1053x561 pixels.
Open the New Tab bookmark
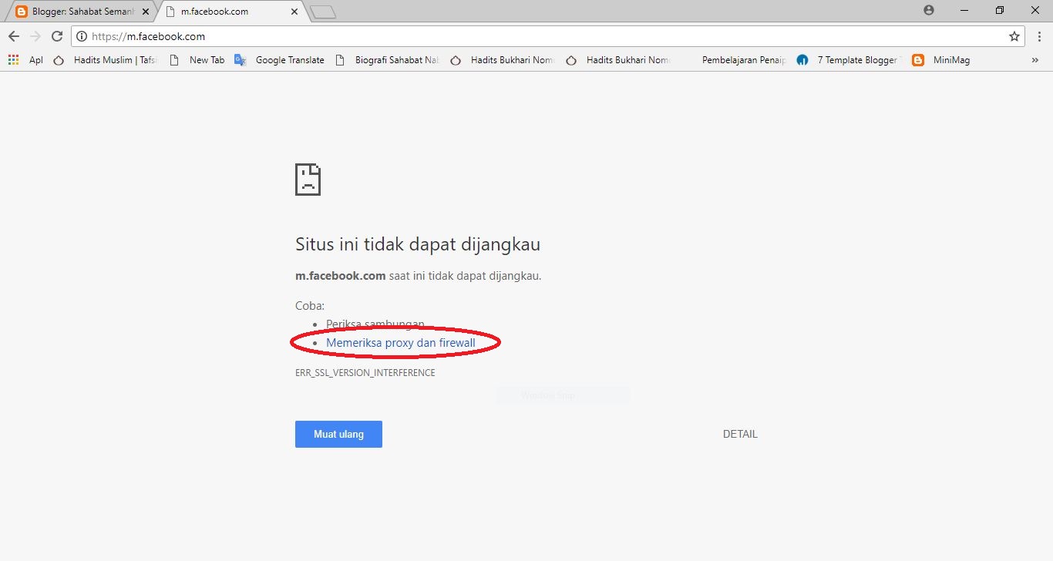207,59
